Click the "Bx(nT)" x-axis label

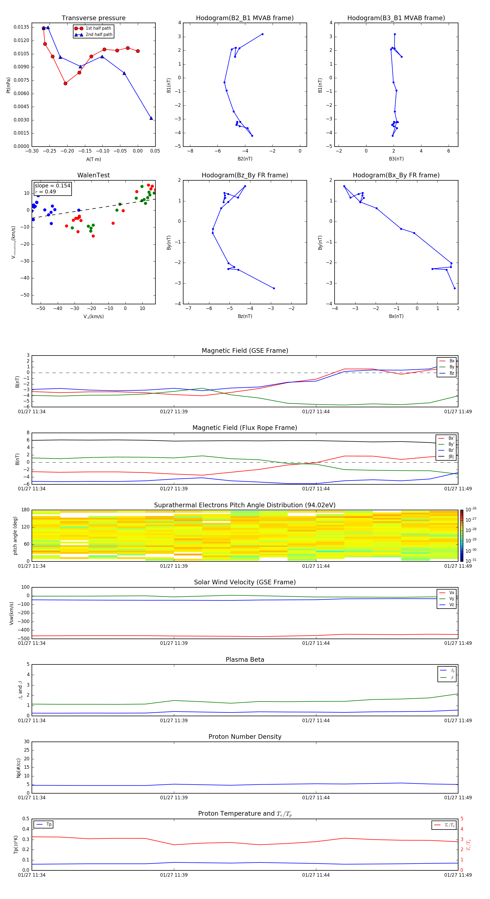(396, 316)
